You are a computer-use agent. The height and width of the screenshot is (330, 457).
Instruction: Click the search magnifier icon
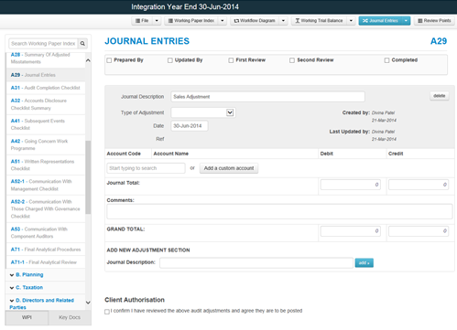[82, 44]
